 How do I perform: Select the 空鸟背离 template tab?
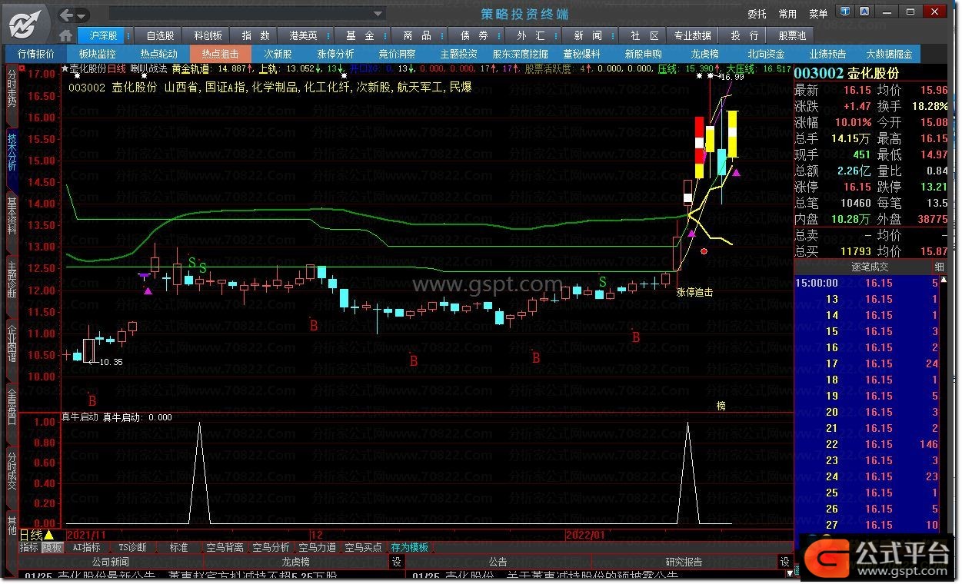(225, 547)
